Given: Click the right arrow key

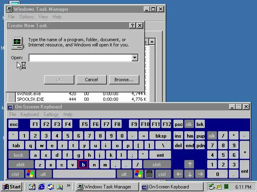Looking at the screenshot, I should pyautogui.click(x=200, y=174).
